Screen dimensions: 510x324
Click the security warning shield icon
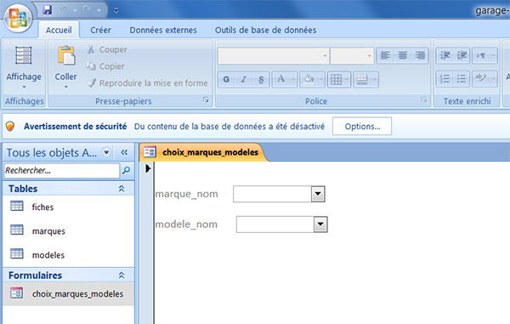click(10, 126)
